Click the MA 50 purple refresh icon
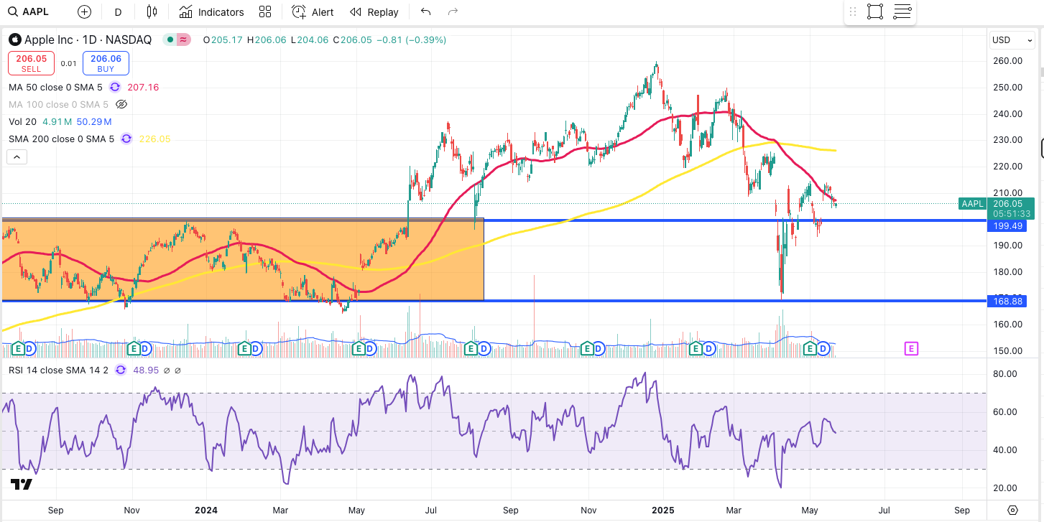The width and height of the screenshot is (1044, 522). pos(115,87)
